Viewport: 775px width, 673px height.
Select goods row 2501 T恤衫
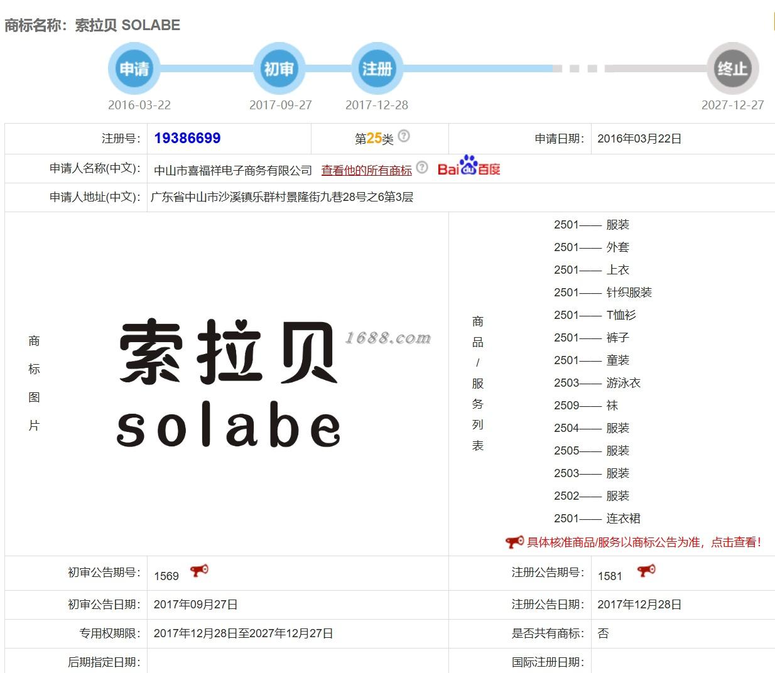click(x=595, y=315)
